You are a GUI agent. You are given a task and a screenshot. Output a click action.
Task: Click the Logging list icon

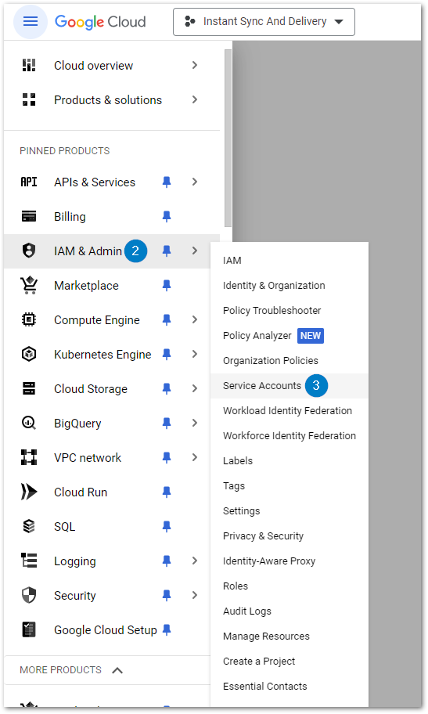click(29, 561)
